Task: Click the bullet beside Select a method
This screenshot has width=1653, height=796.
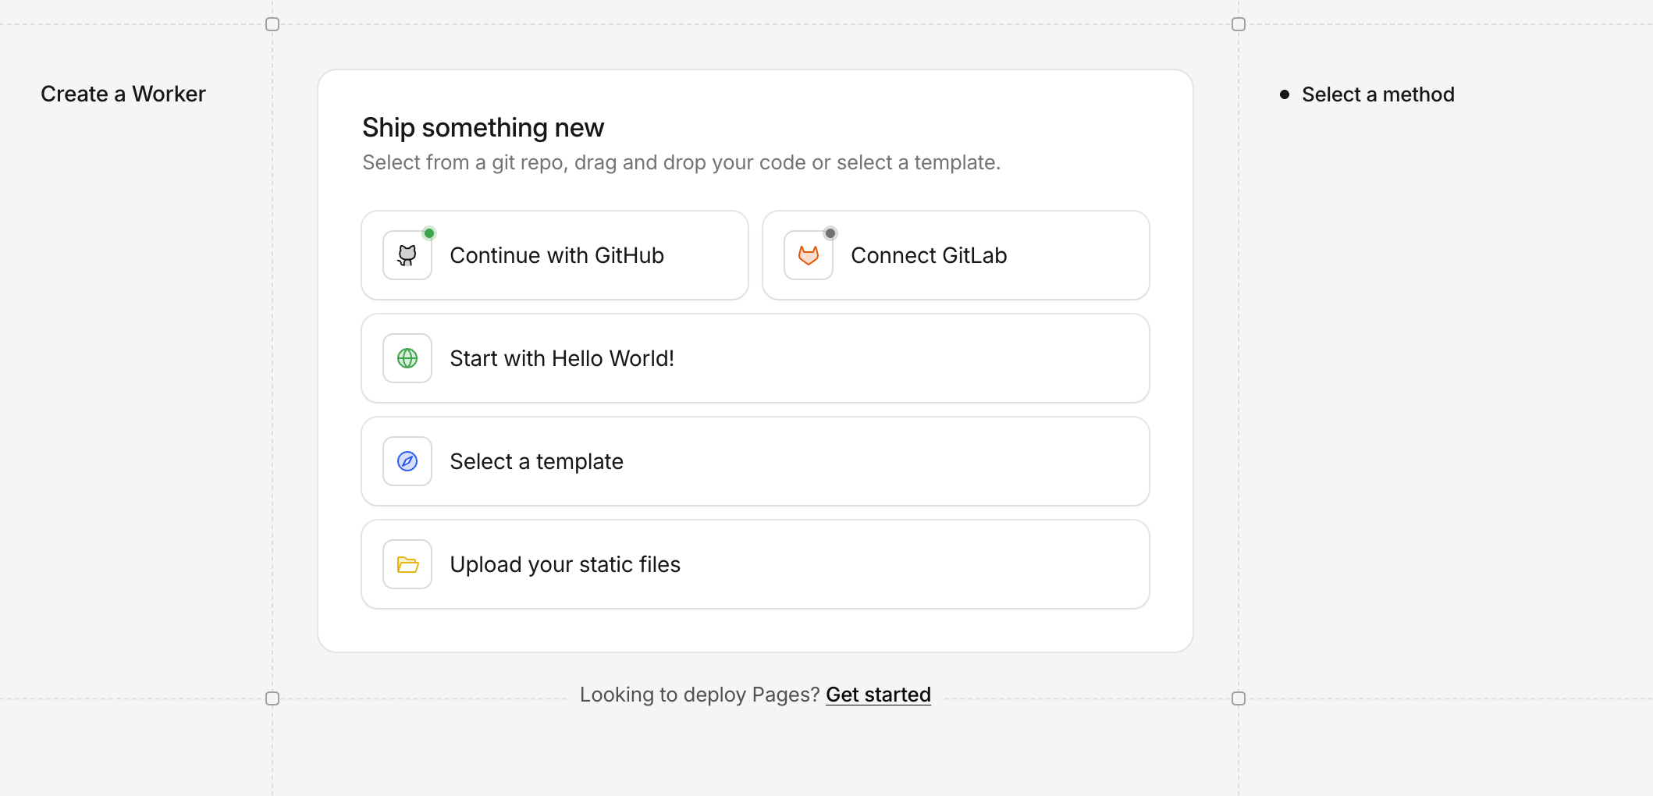Action: [1285, 94]
